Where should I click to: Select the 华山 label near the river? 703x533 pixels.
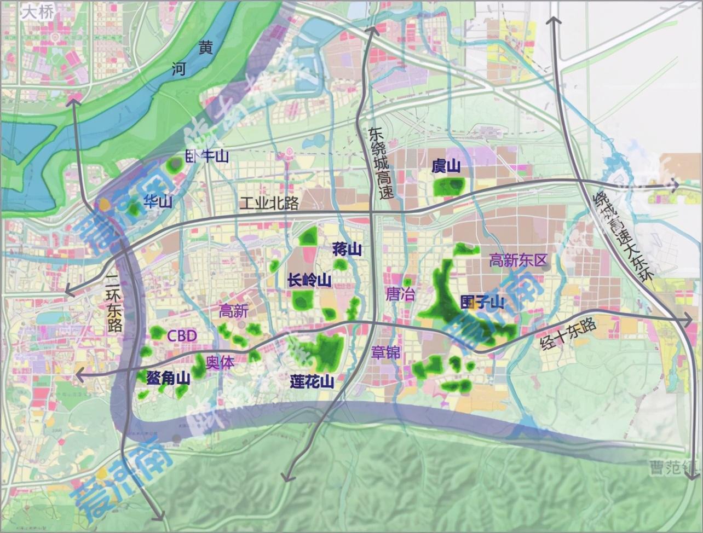click(157, 202)
